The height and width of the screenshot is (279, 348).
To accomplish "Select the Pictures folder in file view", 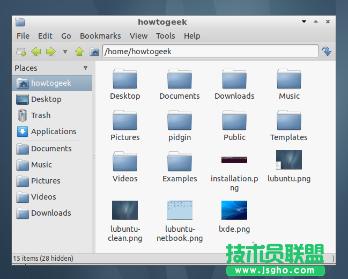I will pos(125,126).
